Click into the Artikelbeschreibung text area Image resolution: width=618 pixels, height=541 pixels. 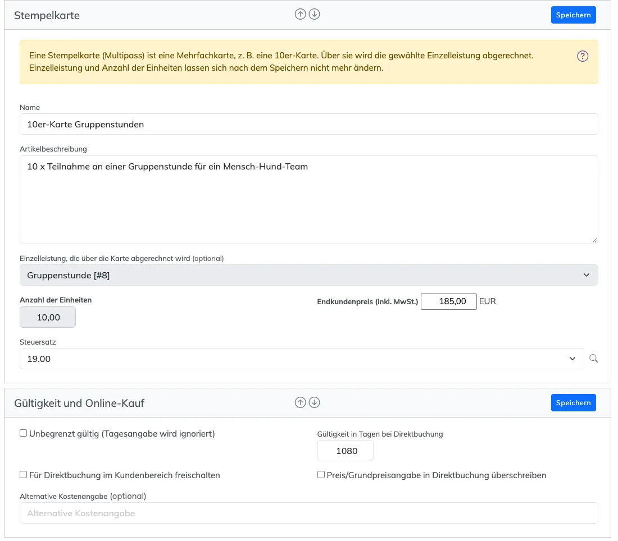308,200
